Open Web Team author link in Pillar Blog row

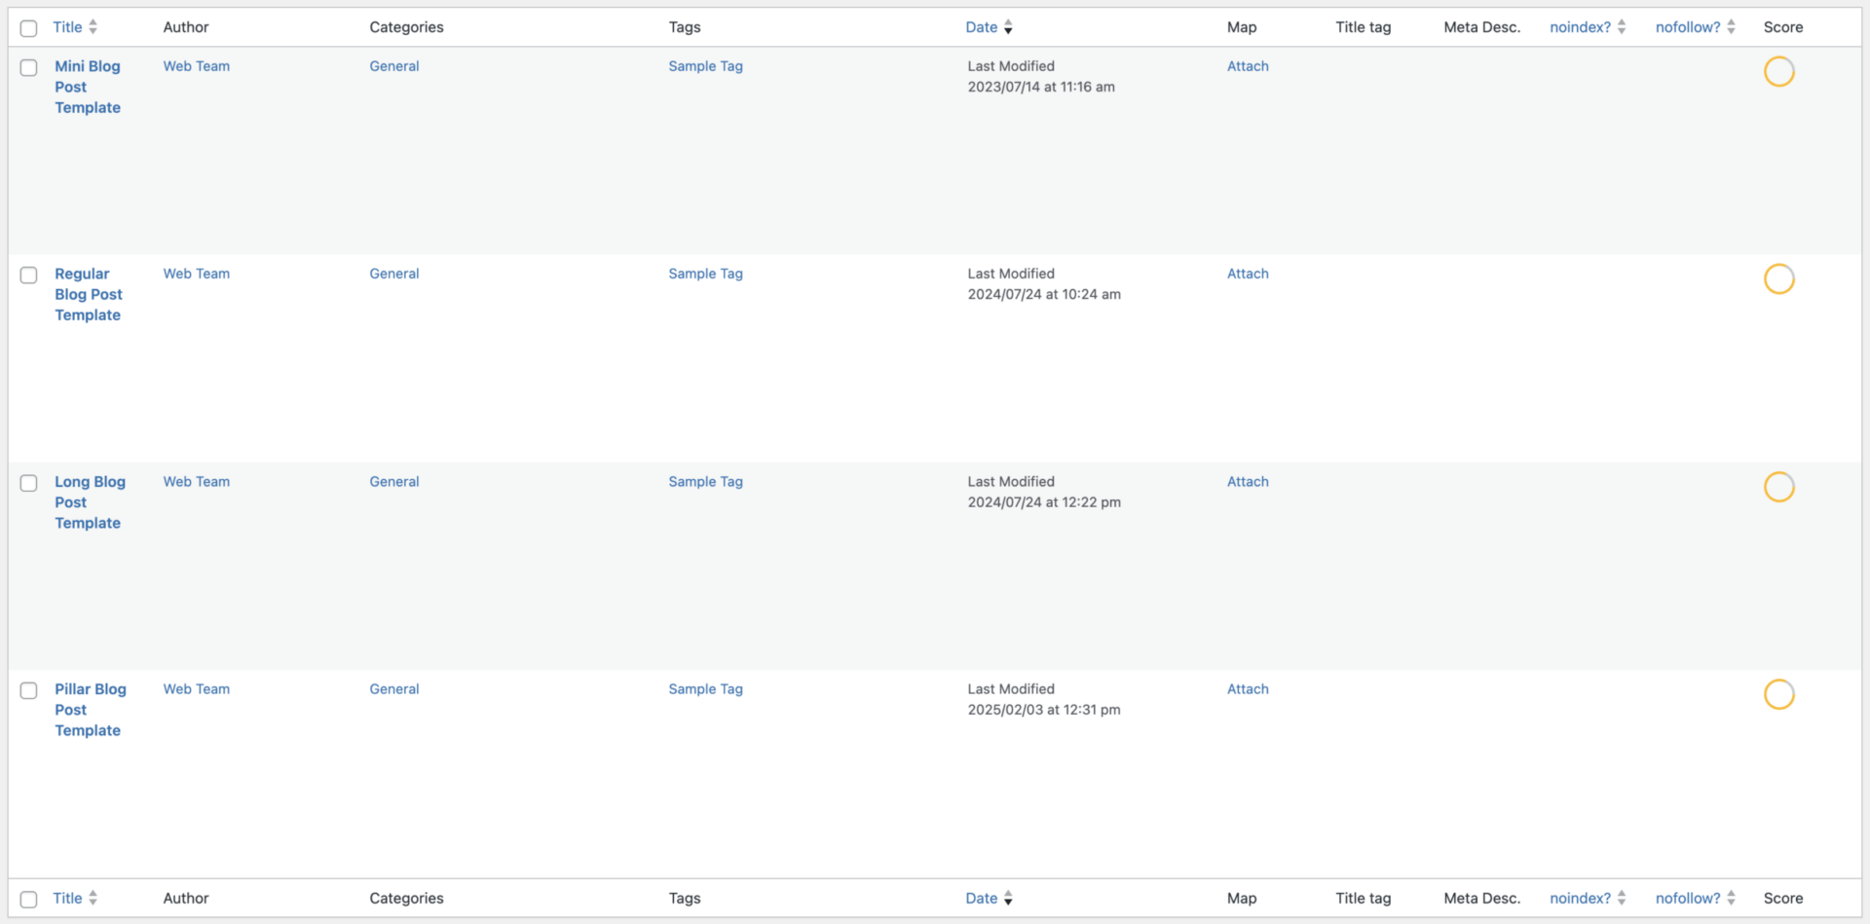(x=197, y=689)
